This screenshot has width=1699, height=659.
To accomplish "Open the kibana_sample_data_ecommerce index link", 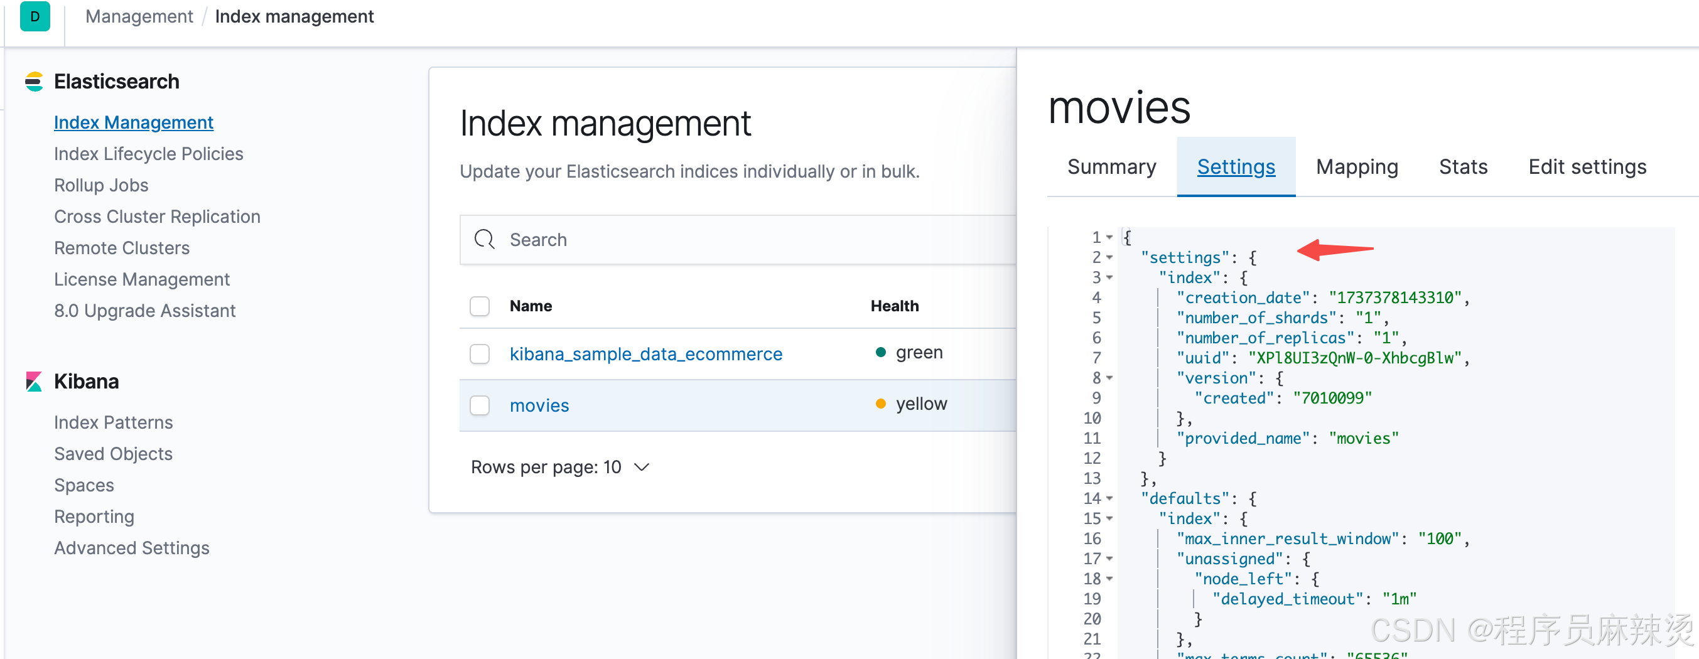I will coord(645,354).
